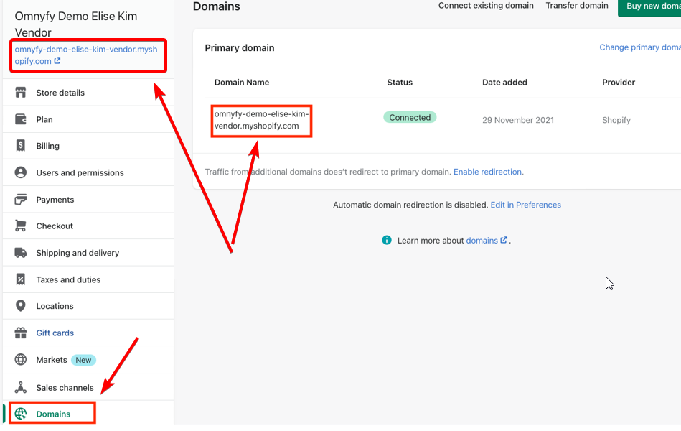
Task: Click the Plan wallet icon
Action: [20, 119]
